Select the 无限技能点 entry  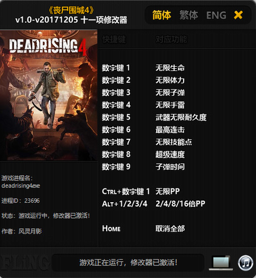click(x=174, y=142)
